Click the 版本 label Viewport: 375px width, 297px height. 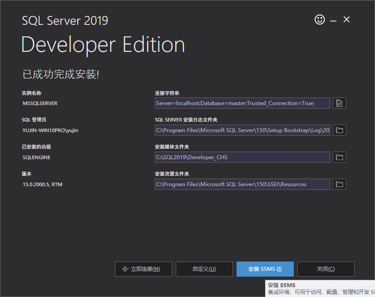click(27, 174)
